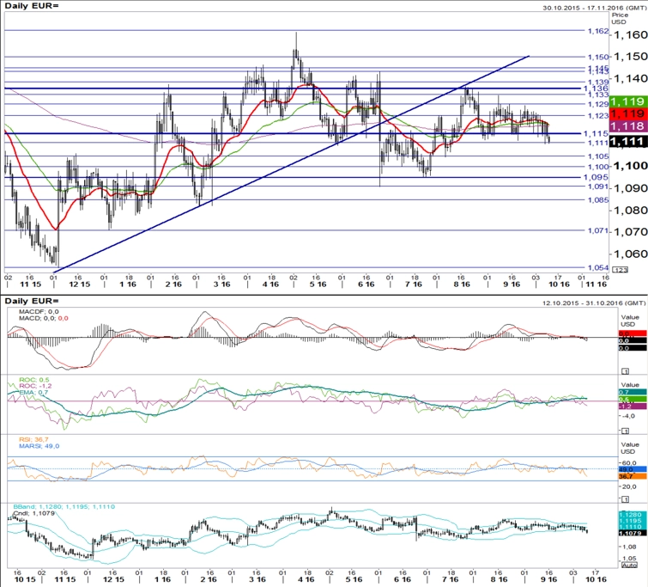Click the 1,095 support level label
Screen dimensions: 648x587
596,177
